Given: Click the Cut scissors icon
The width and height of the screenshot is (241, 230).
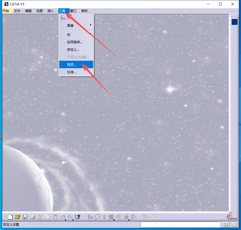Looking at the screenshot, I should pos(40,217).
